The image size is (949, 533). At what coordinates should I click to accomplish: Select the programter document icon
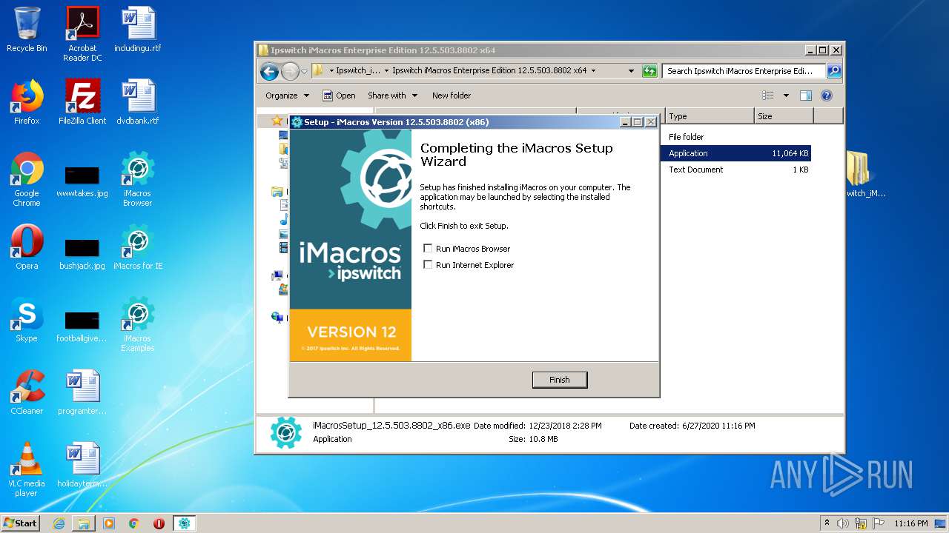click(82, 392)
